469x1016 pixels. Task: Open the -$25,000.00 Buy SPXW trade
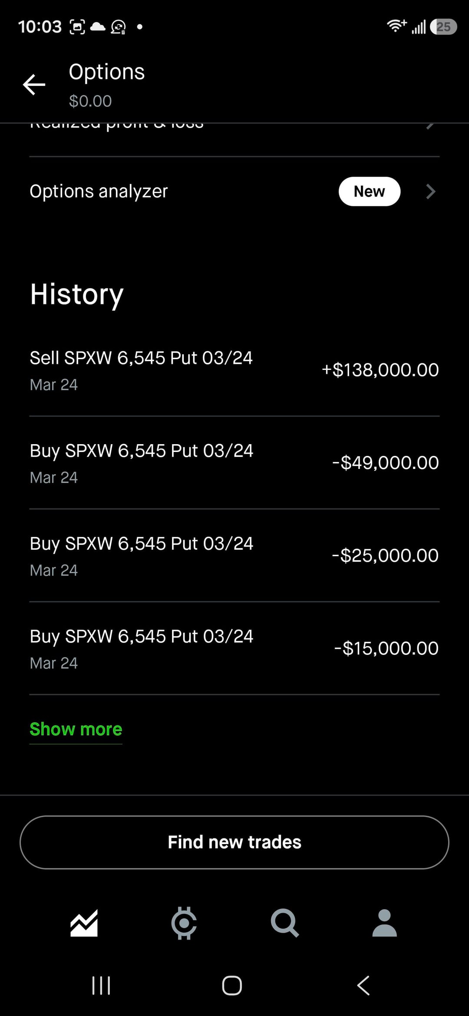141,555
